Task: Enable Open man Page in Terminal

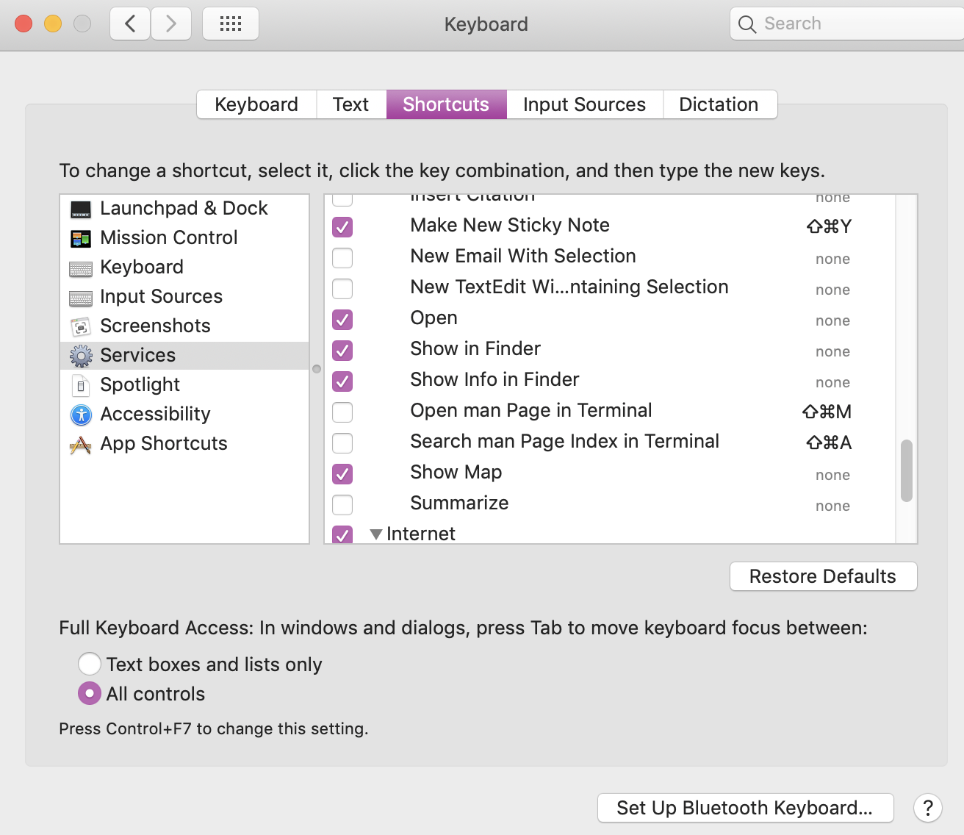Action: [x=342, y=412]
